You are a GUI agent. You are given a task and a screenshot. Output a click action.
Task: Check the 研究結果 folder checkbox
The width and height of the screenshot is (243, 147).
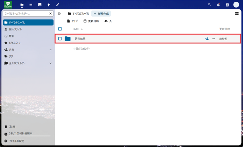pos(60,39)
